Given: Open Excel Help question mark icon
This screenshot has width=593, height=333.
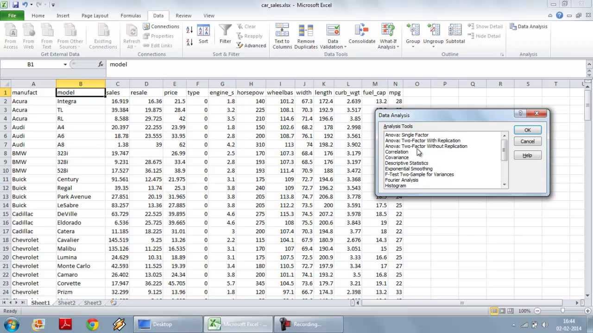Looking at the screenshot, I should coord(560,15).
